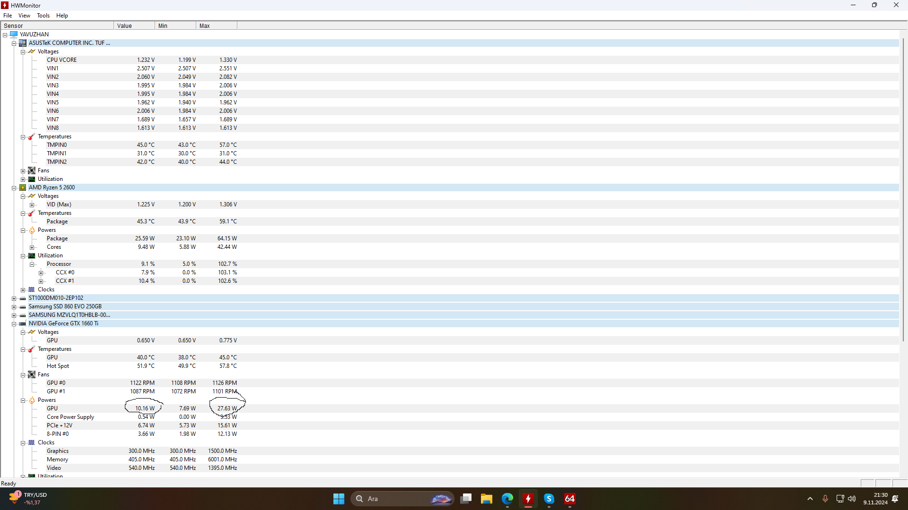Viewport: 908px width, 510px height.
Task: Click the Samsung SSD 860 EVO drive icon
Action: point(23,306)
